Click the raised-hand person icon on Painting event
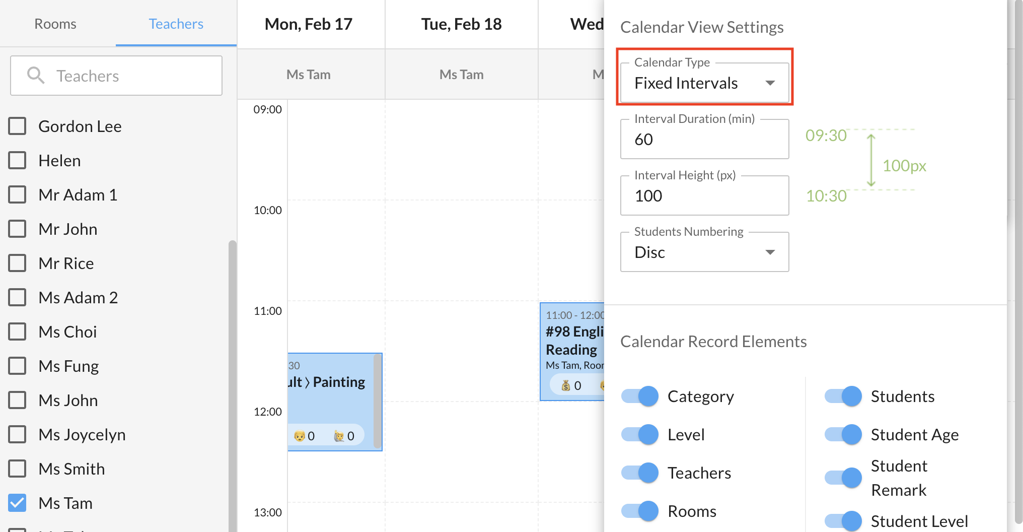This screenshot has height=532, width=1023. (339, 436)
